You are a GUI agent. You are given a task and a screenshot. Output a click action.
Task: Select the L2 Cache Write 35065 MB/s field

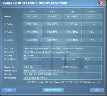pos(52,32)
